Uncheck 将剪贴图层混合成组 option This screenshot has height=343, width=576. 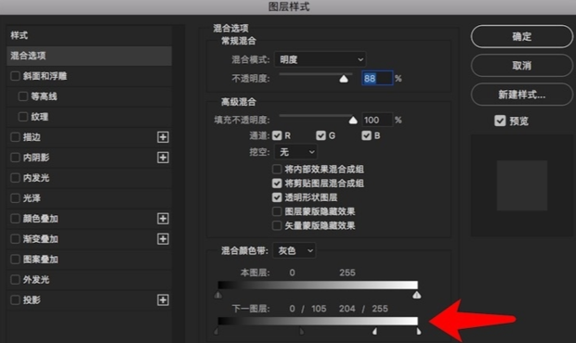277,184
